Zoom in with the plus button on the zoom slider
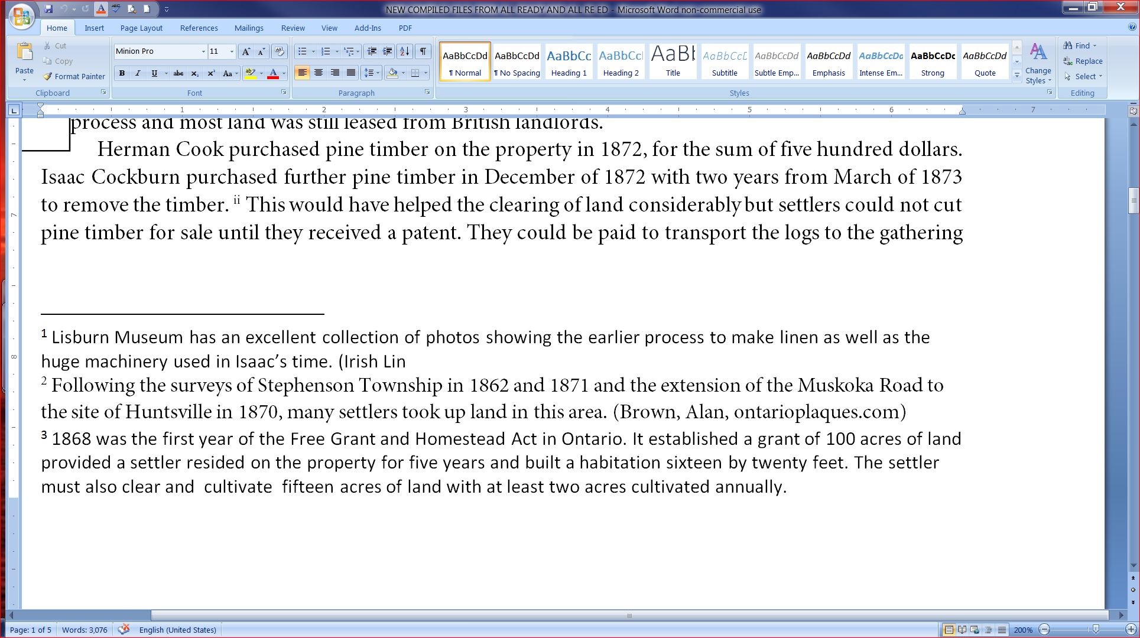 pos(1130,630)
